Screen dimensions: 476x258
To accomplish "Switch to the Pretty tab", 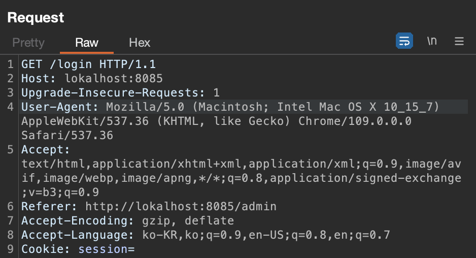I will (x=28, y=43).
